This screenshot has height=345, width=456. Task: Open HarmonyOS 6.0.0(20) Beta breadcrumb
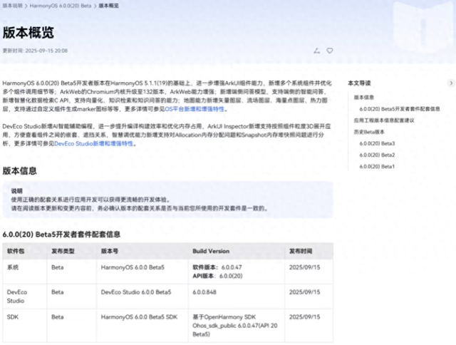click(x=61, y=6)
